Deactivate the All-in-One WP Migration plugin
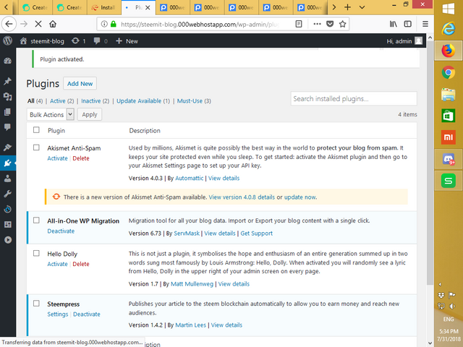The width and height of the screenshot is (463, 347). coord(61,231)
